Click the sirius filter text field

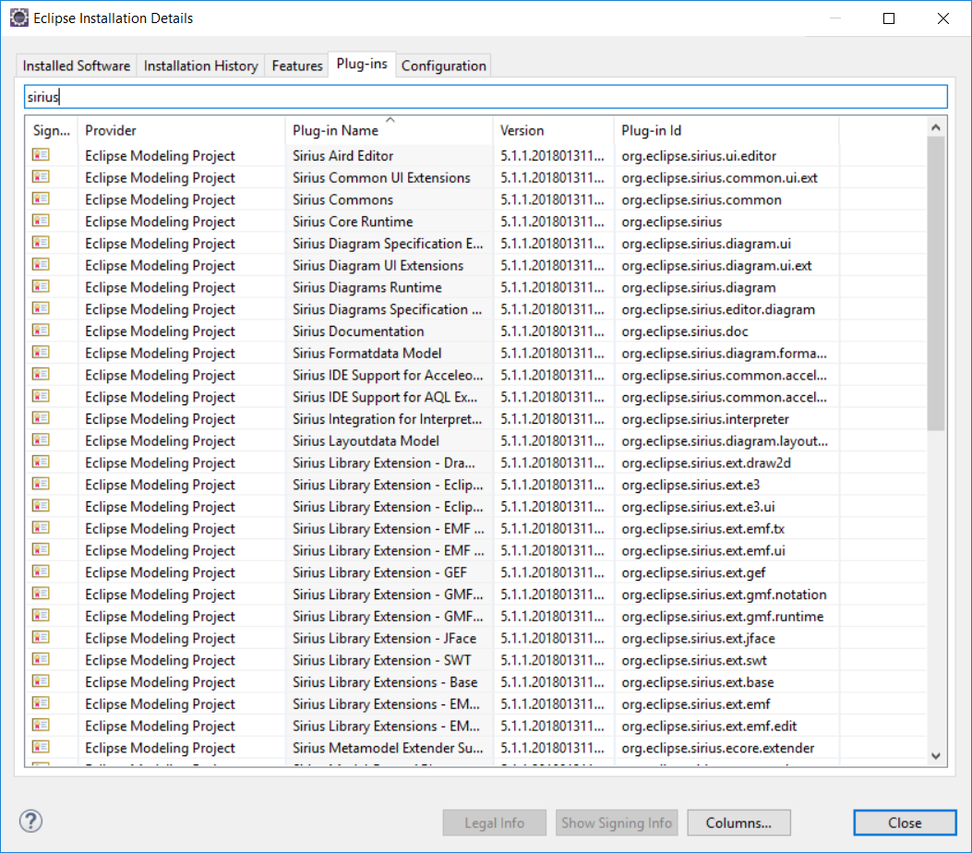click(486, 97)
